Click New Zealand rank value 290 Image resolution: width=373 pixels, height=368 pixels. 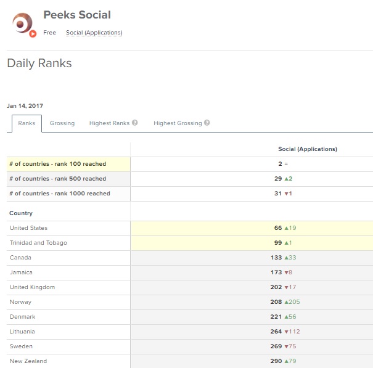(x=276, y=361)
